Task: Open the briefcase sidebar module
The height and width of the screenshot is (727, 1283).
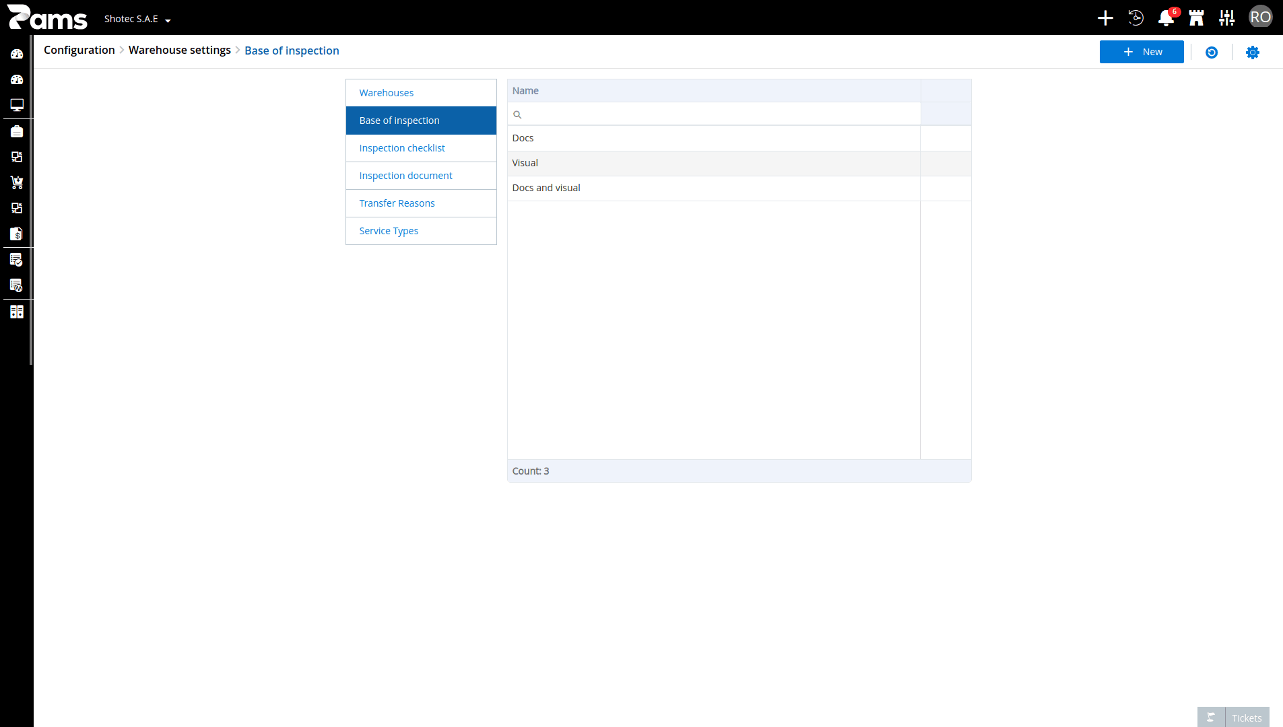Action: (17, 131)
